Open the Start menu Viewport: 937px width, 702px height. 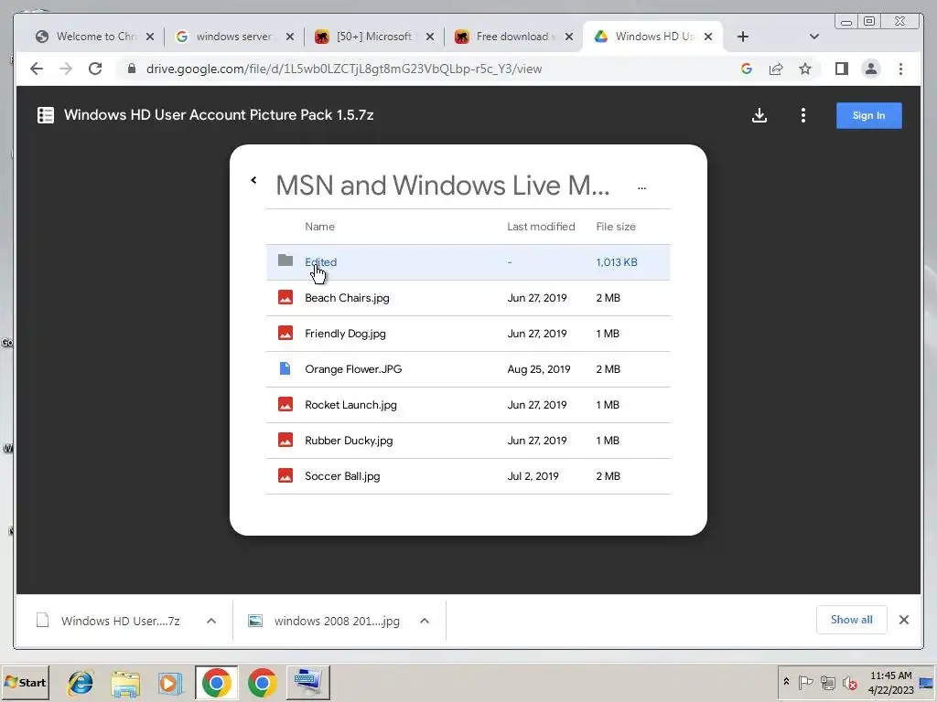(25, 682)
